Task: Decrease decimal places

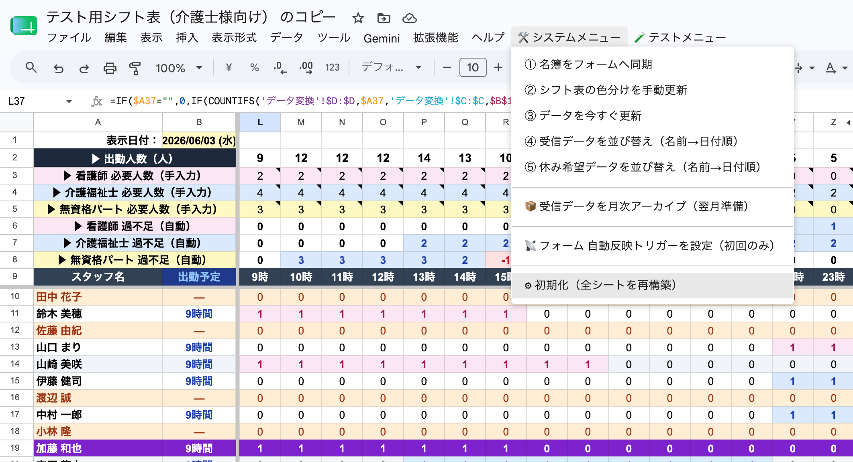Action: click(280, 67)
